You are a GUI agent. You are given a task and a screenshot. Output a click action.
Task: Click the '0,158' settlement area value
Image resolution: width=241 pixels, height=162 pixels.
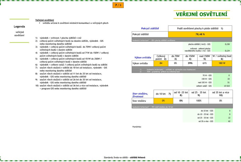[227, 44]
